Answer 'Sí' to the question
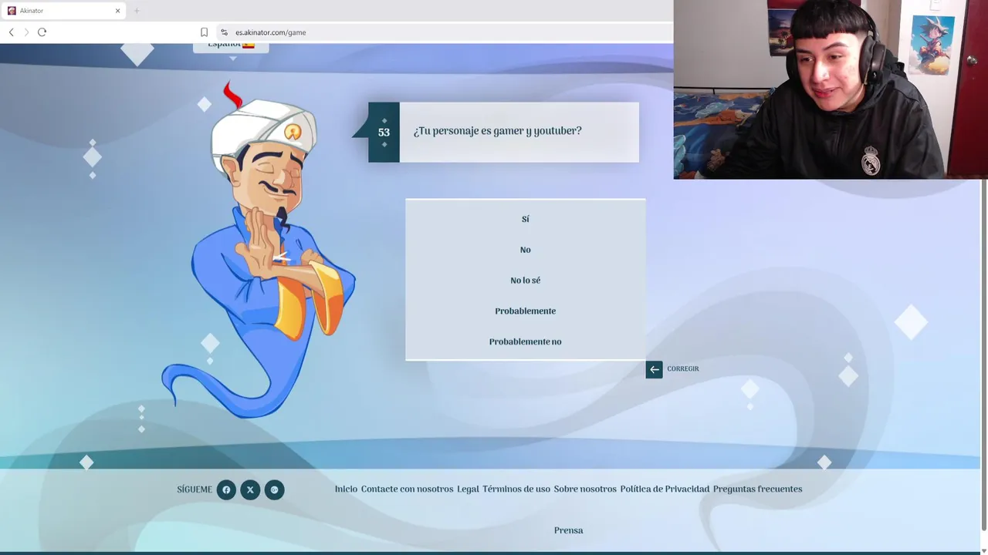The height and width of the screenshot is (555, 988). tap(525, 219)
